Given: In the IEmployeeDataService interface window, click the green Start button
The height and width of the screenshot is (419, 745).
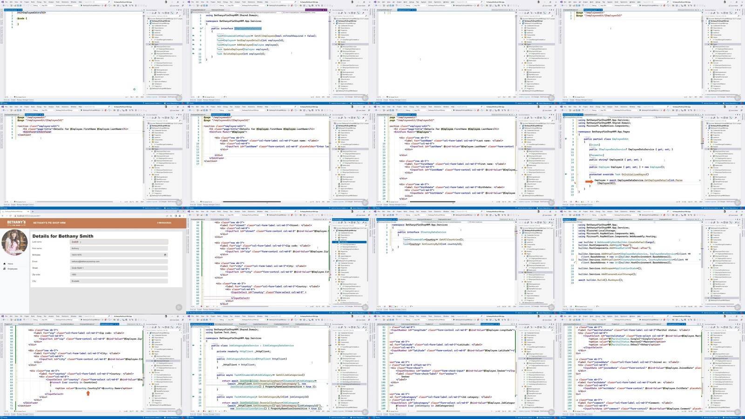Looking at the screenshot, I should (267, 6).
